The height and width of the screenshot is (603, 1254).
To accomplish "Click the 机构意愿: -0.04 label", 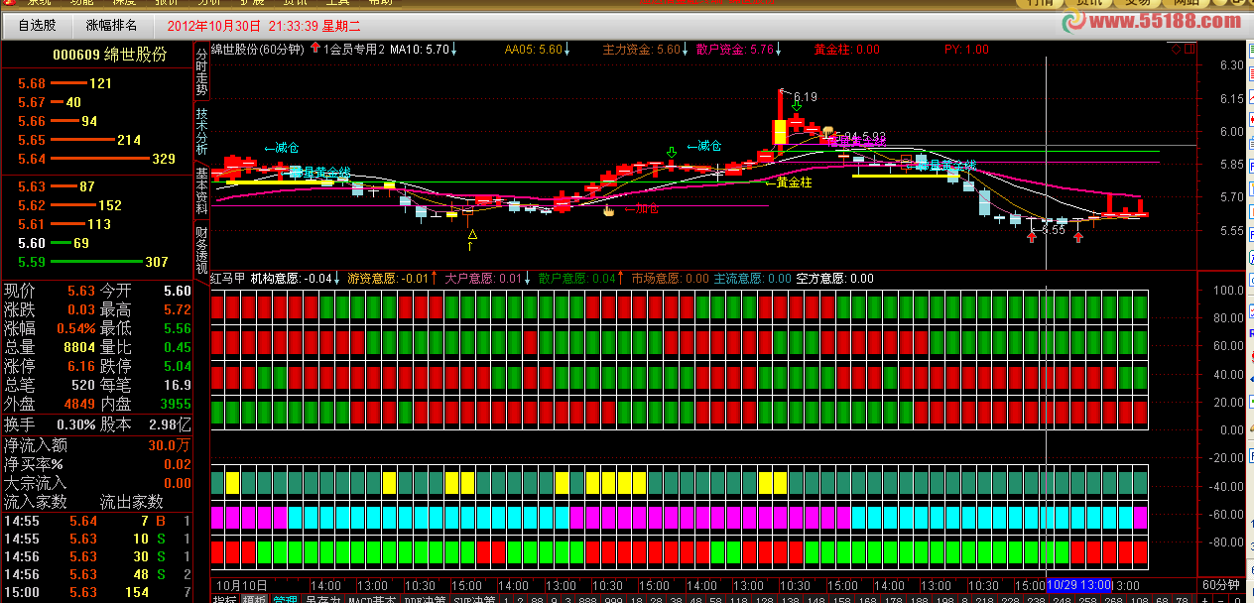I will click(292, 279).
